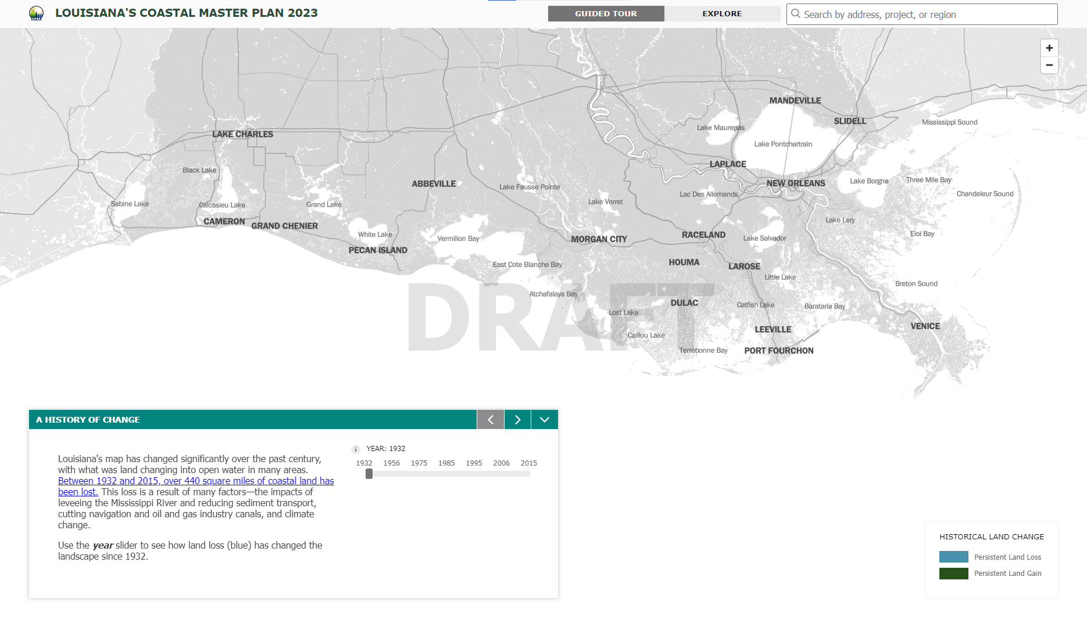Advance to the next tour step

[517, 419]
